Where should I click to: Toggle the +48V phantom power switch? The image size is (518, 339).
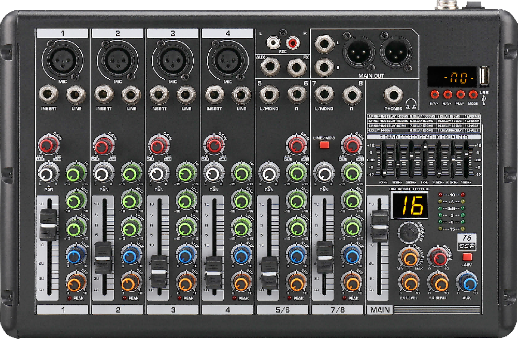(x=468, y=257)
